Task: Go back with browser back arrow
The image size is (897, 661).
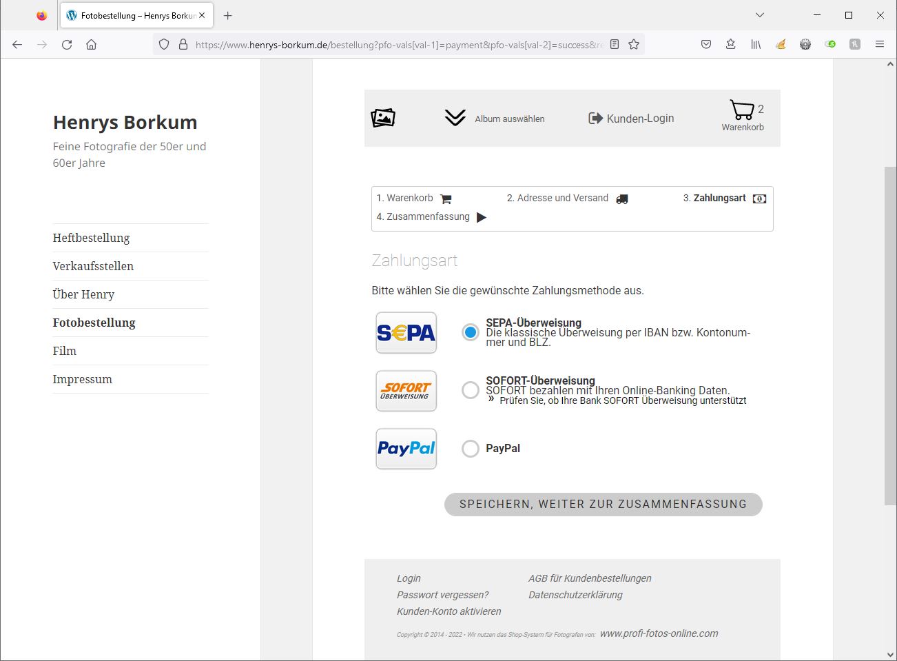Action: 17,44
